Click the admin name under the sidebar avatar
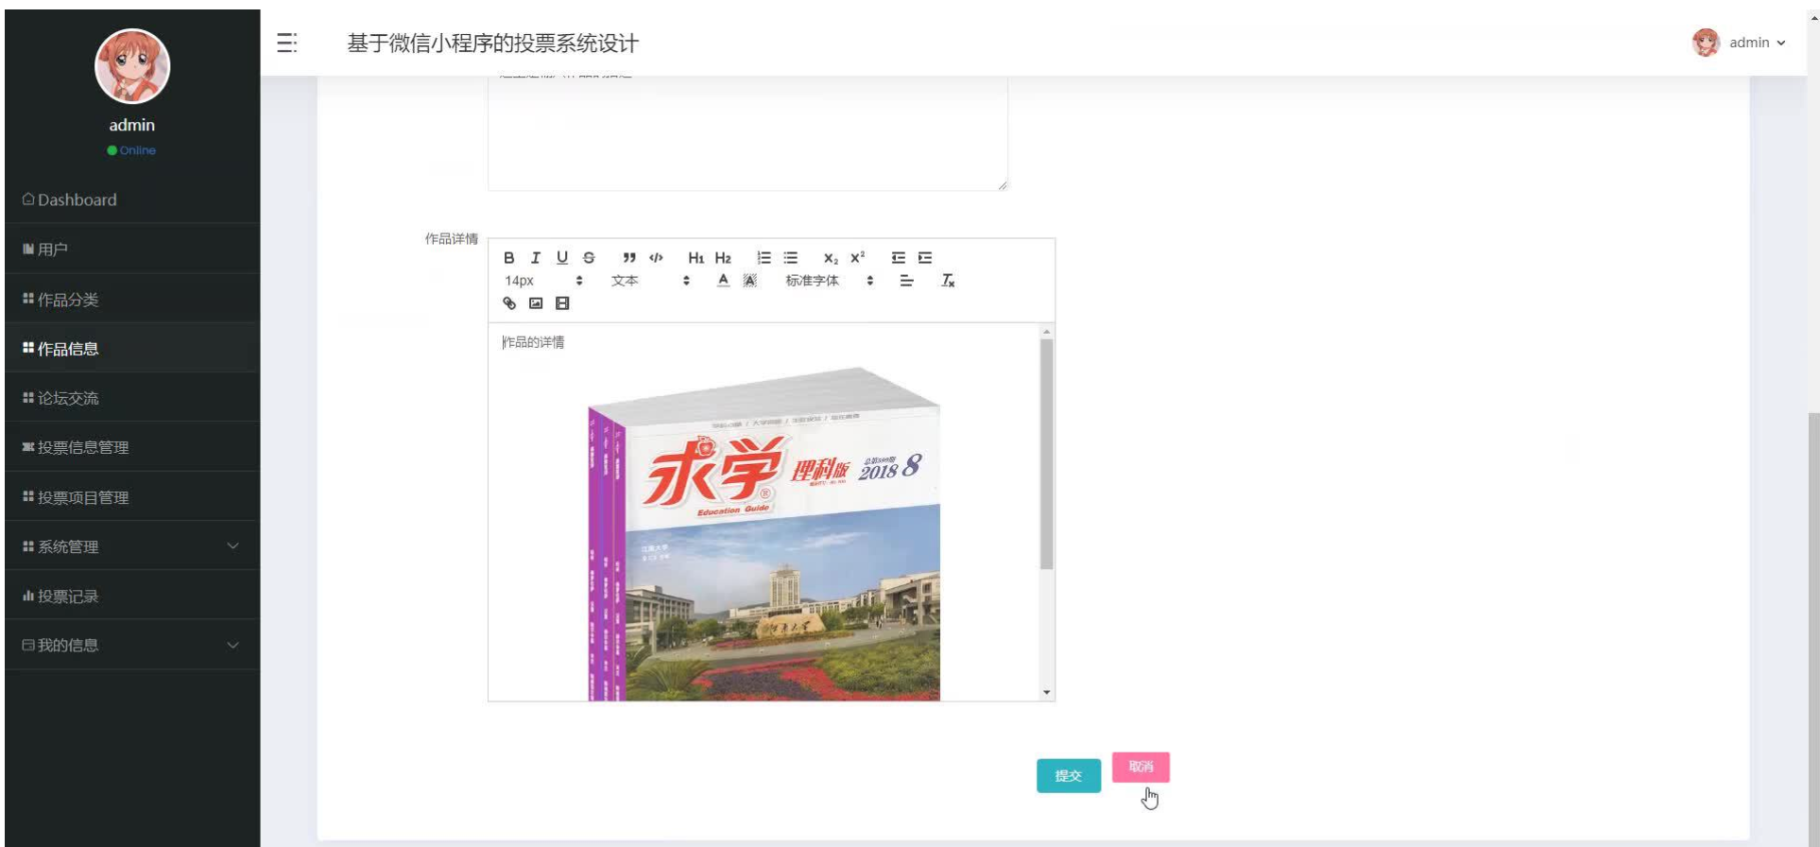 click(x=132, y=125)
